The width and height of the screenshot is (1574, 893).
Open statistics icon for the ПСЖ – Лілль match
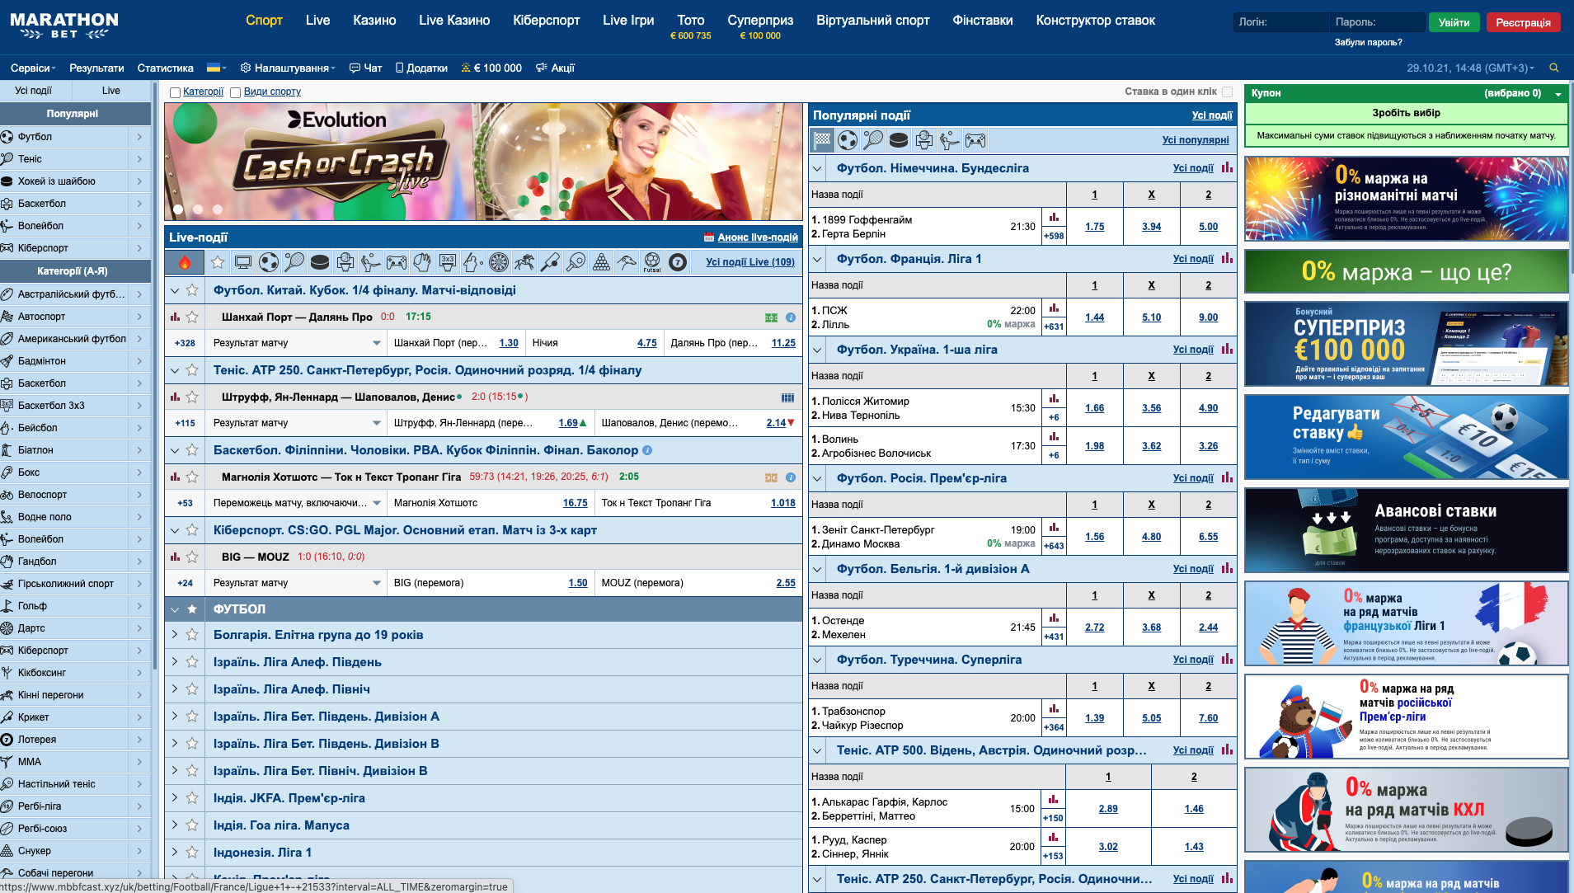point(1054,308)
